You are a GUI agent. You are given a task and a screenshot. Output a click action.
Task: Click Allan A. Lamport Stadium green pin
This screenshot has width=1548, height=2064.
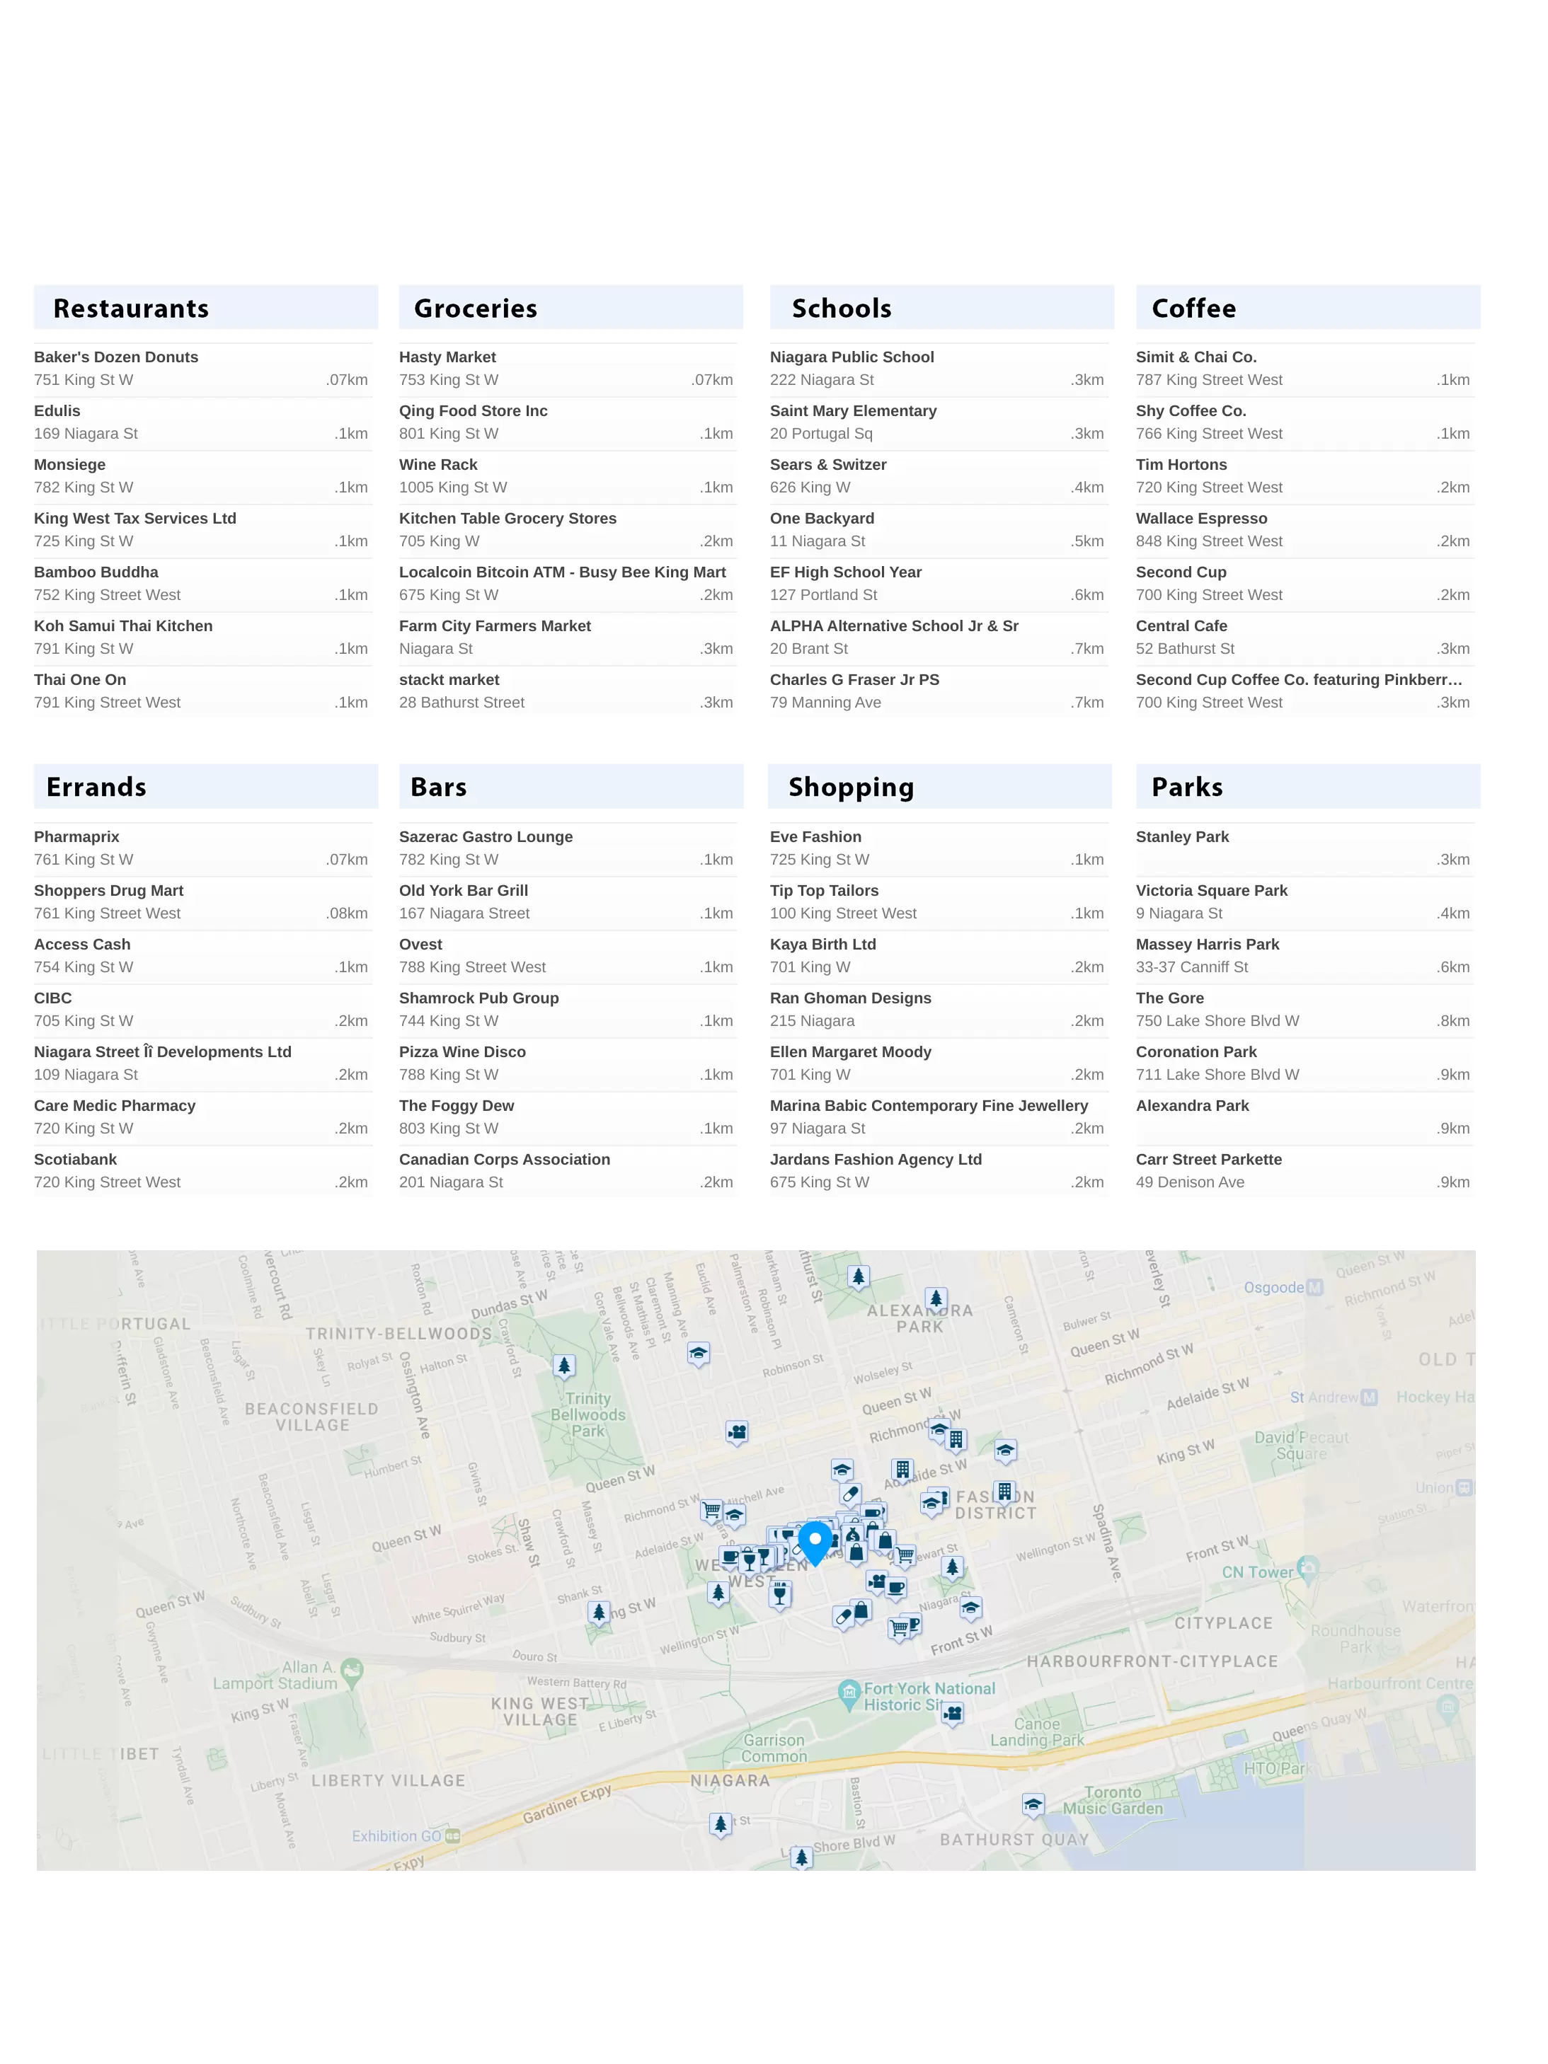click(352, 1671)
